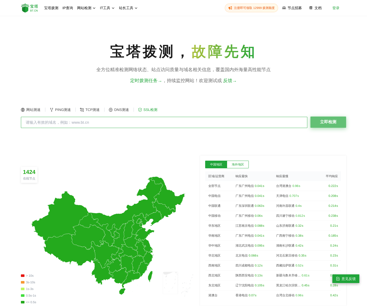Click the route icon for TCP测速
367x306 pixels.
click(x=82, y=110)
